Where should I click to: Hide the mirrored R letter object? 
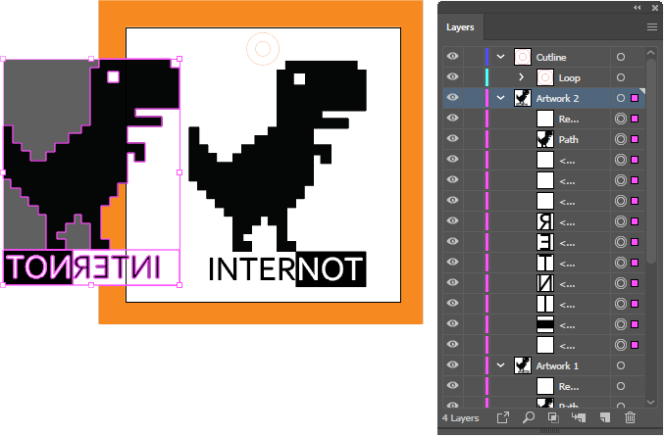pyautogui.click(x=452, y=221)
